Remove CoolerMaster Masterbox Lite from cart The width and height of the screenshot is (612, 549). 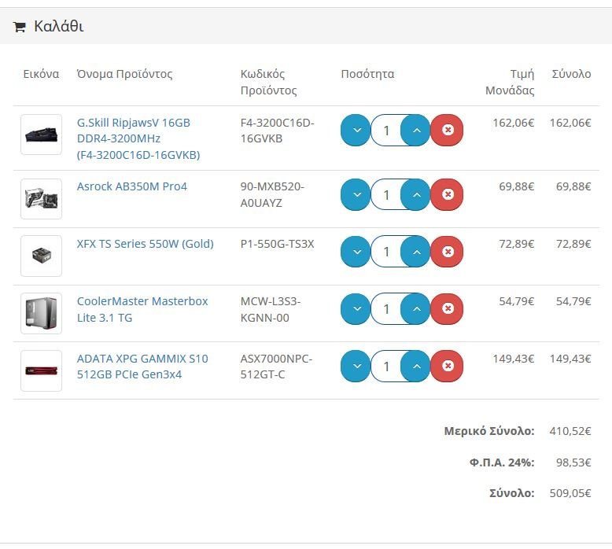point(448,308)
